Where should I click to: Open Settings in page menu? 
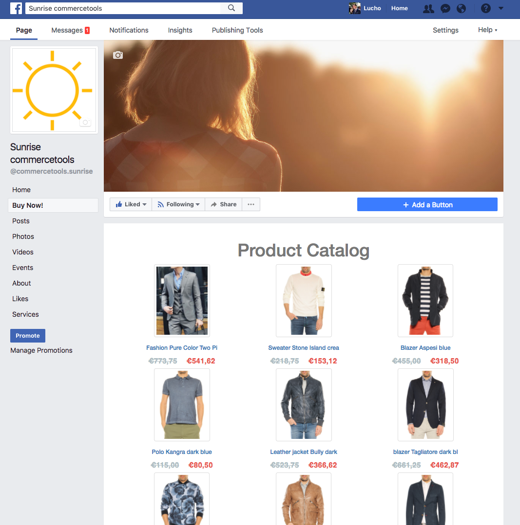[x=445, y=30]
